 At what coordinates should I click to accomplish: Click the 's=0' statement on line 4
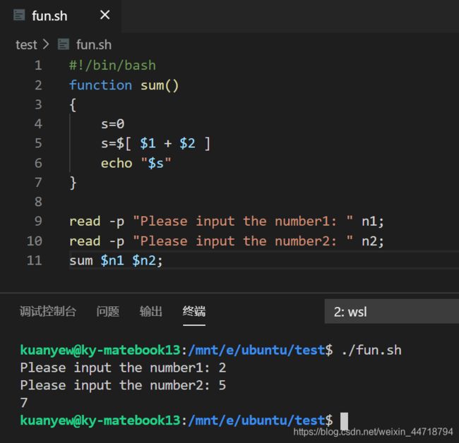[x=113, y=124]
